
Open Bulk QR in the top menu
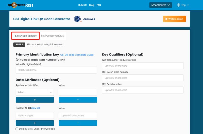[x=82, y=5]
